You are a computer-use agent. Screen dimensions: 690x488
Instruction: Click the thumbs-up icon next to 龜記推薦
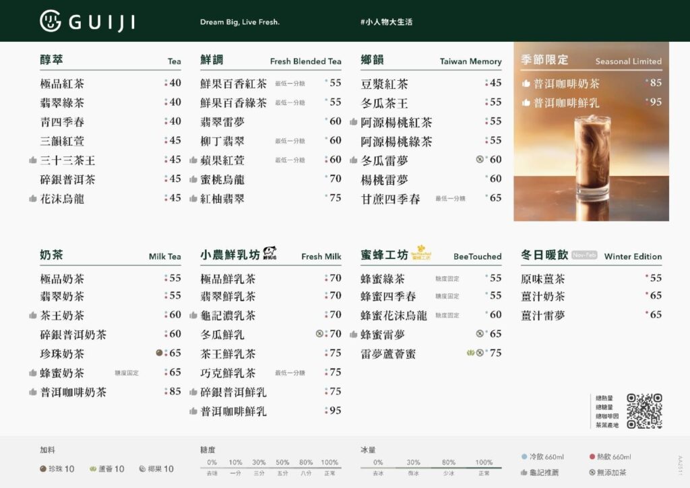tap(525, 472)
